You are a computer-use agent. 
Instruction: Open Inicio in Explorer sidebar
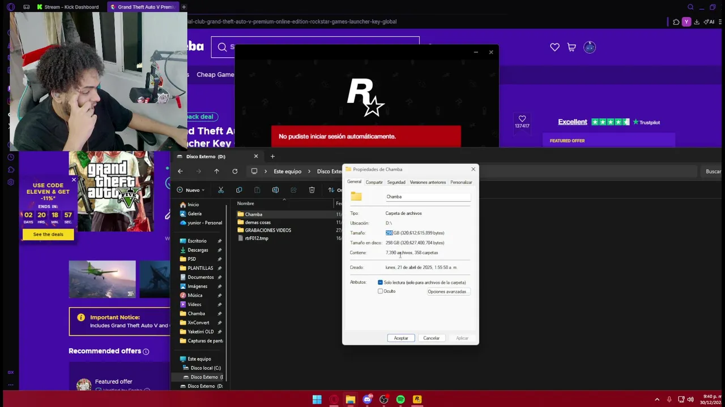tap(193, 205)
